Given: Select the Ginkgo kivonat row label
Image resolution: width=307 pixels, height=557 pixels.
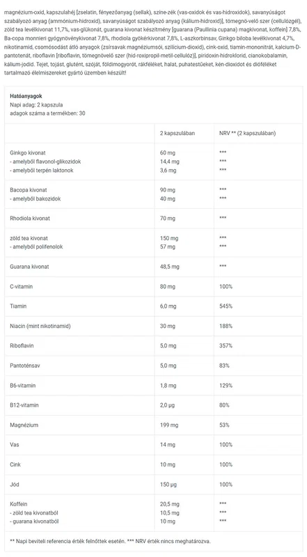Looking at the screenshot, I should pos(28,152).
